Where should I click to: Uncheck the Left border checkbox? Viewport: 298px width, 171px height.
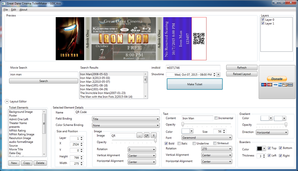(269, 155)
